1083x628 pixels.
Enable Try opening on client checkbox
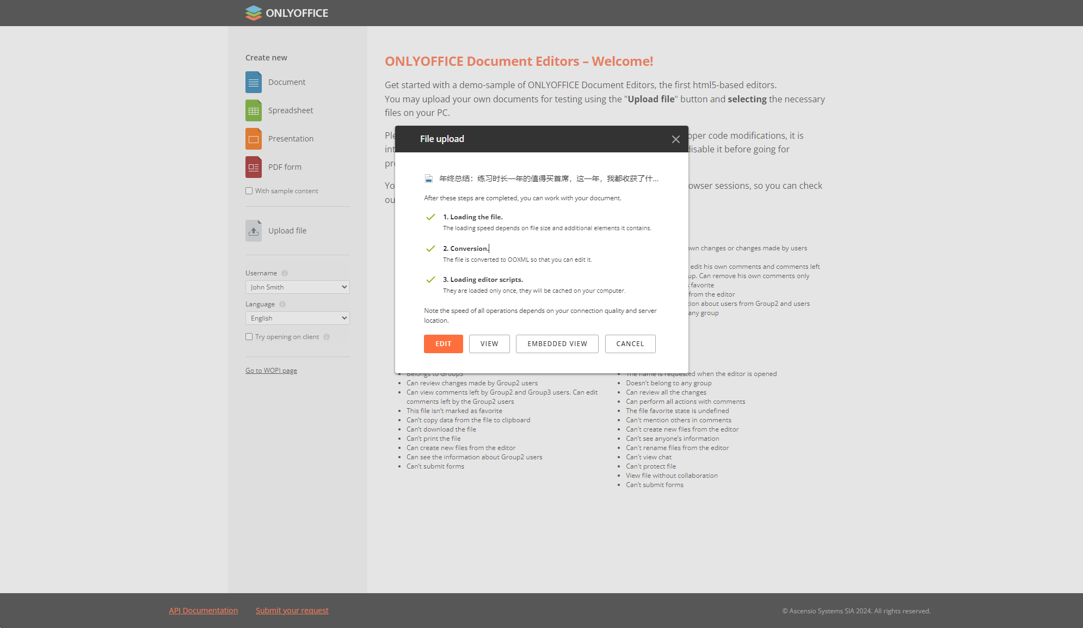point(249,337)
